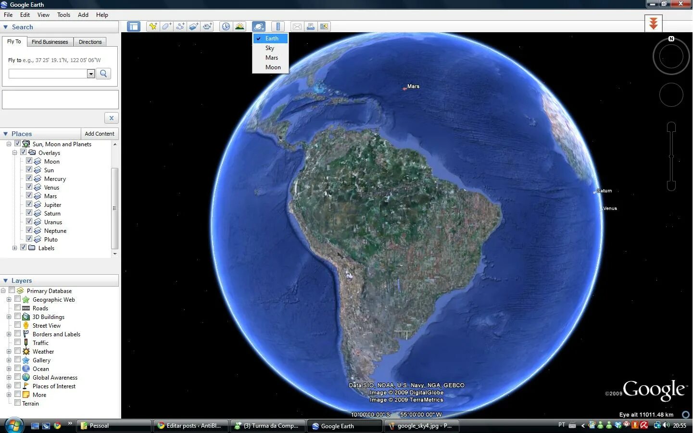
Task: Click the Venus label near the globe
Action: coord(610,208)
